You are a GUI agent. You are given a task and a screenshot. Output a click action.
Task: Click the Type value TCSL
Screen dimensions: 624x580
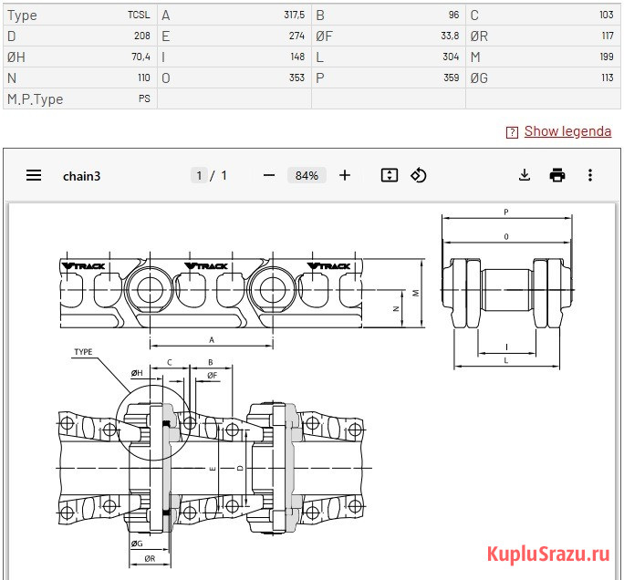[x=139, y=16]
